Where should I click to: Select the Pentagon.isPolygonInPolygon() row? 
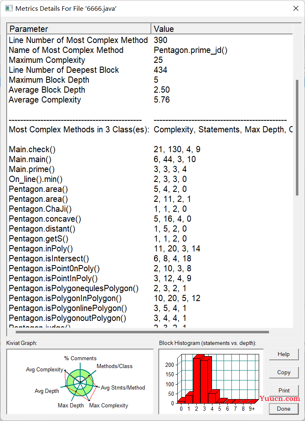pos(150,298)
